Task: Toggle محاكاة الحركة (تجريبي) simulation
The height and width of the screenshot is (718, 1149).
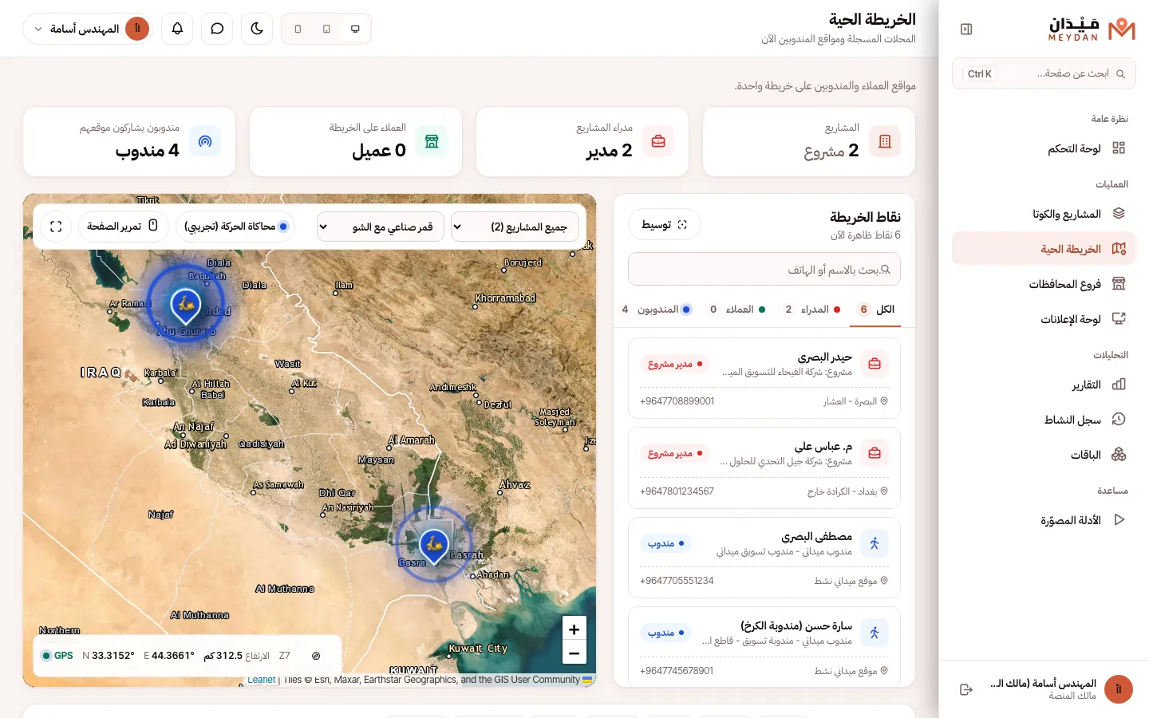Action: (x=235, y=227)
